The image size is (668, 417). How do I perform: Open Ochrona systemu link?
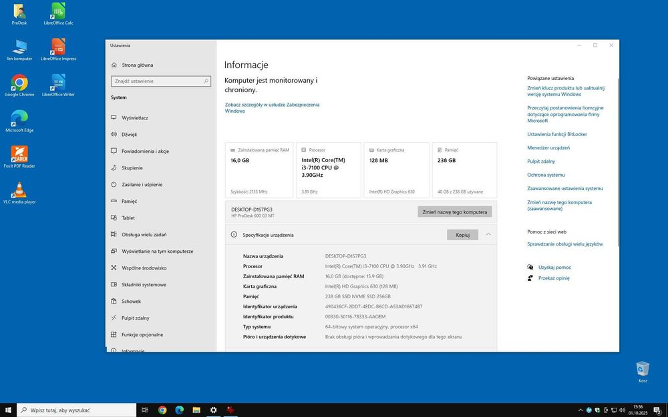tap(546, 175)
